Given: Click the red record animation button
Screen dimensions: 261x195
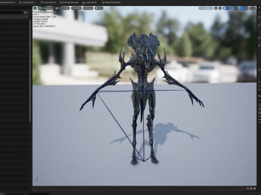Looking at the screenshot, I should tap(247, 188).
